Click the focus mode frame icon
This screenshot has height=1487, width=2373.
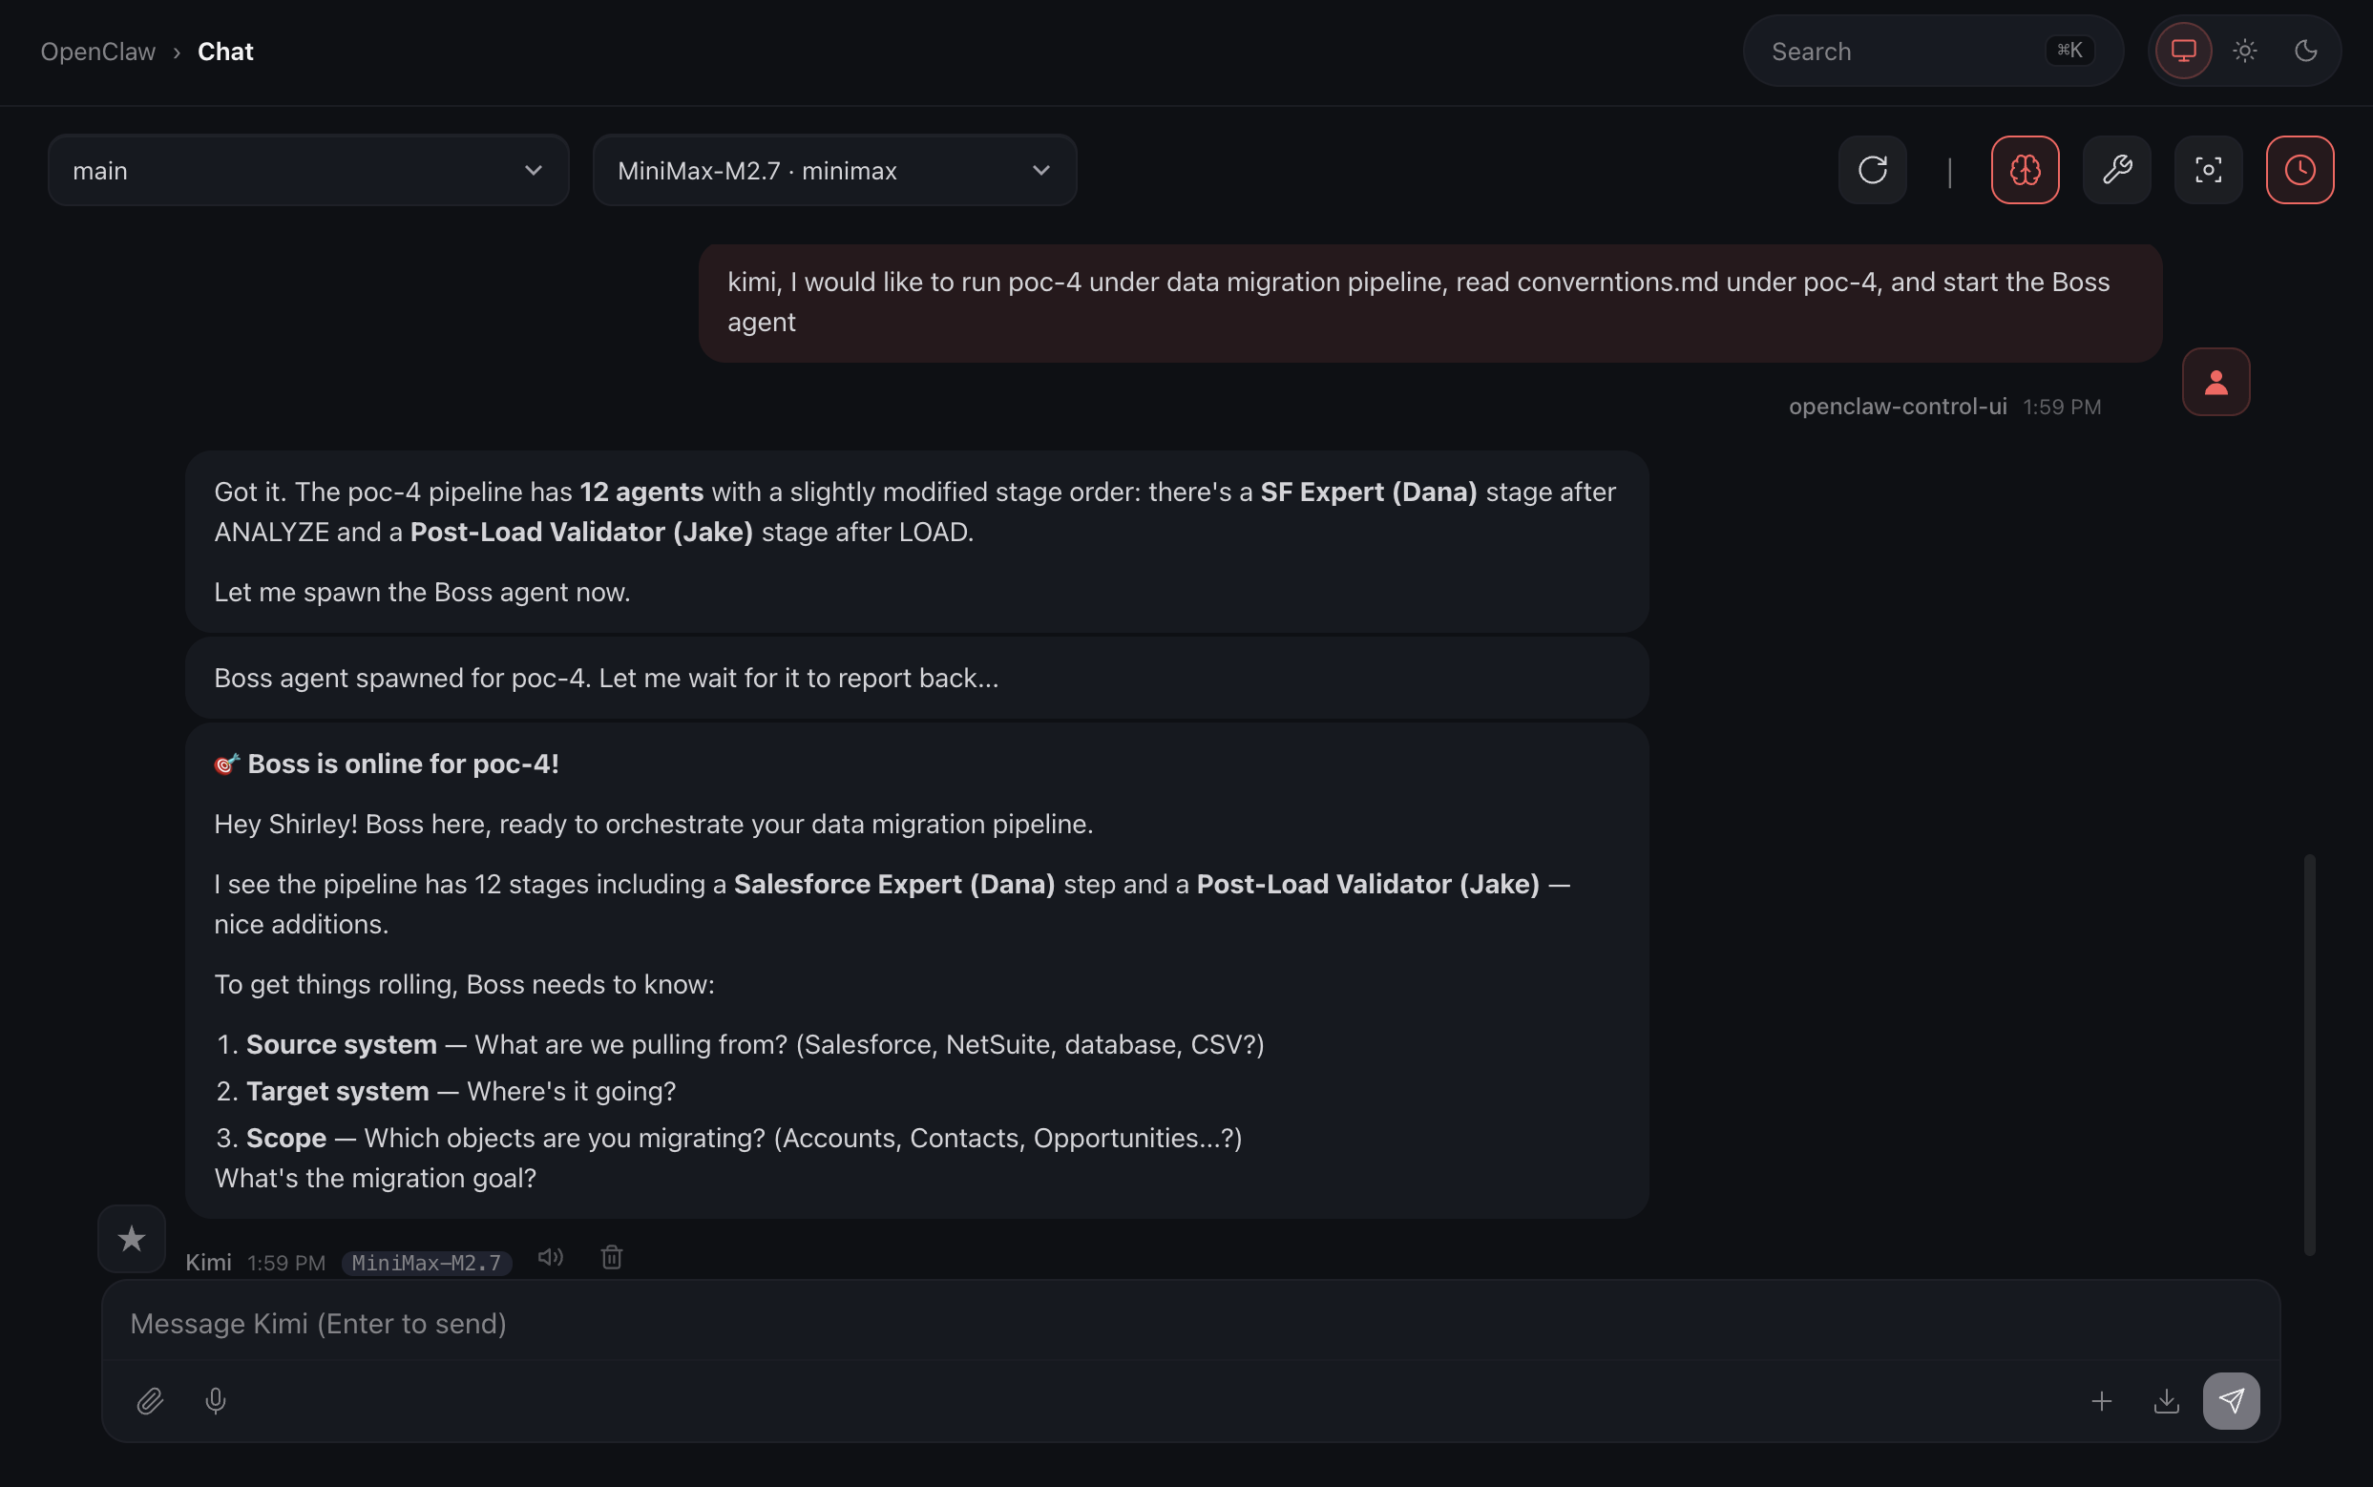[x=2208, y=170]
